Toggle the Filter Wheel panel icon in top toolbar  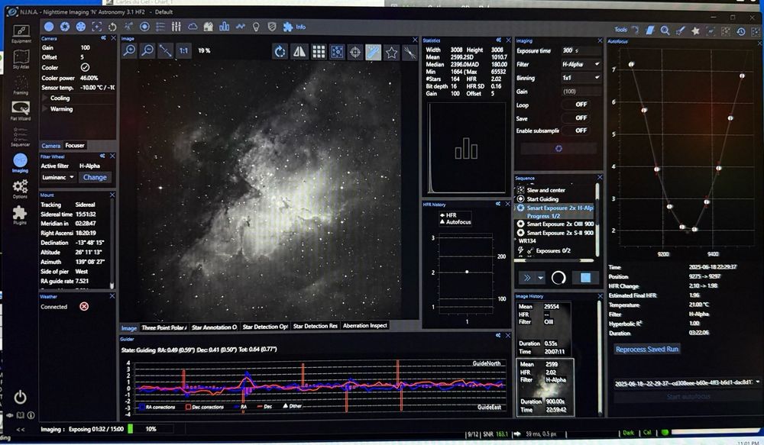click(81, 27)
